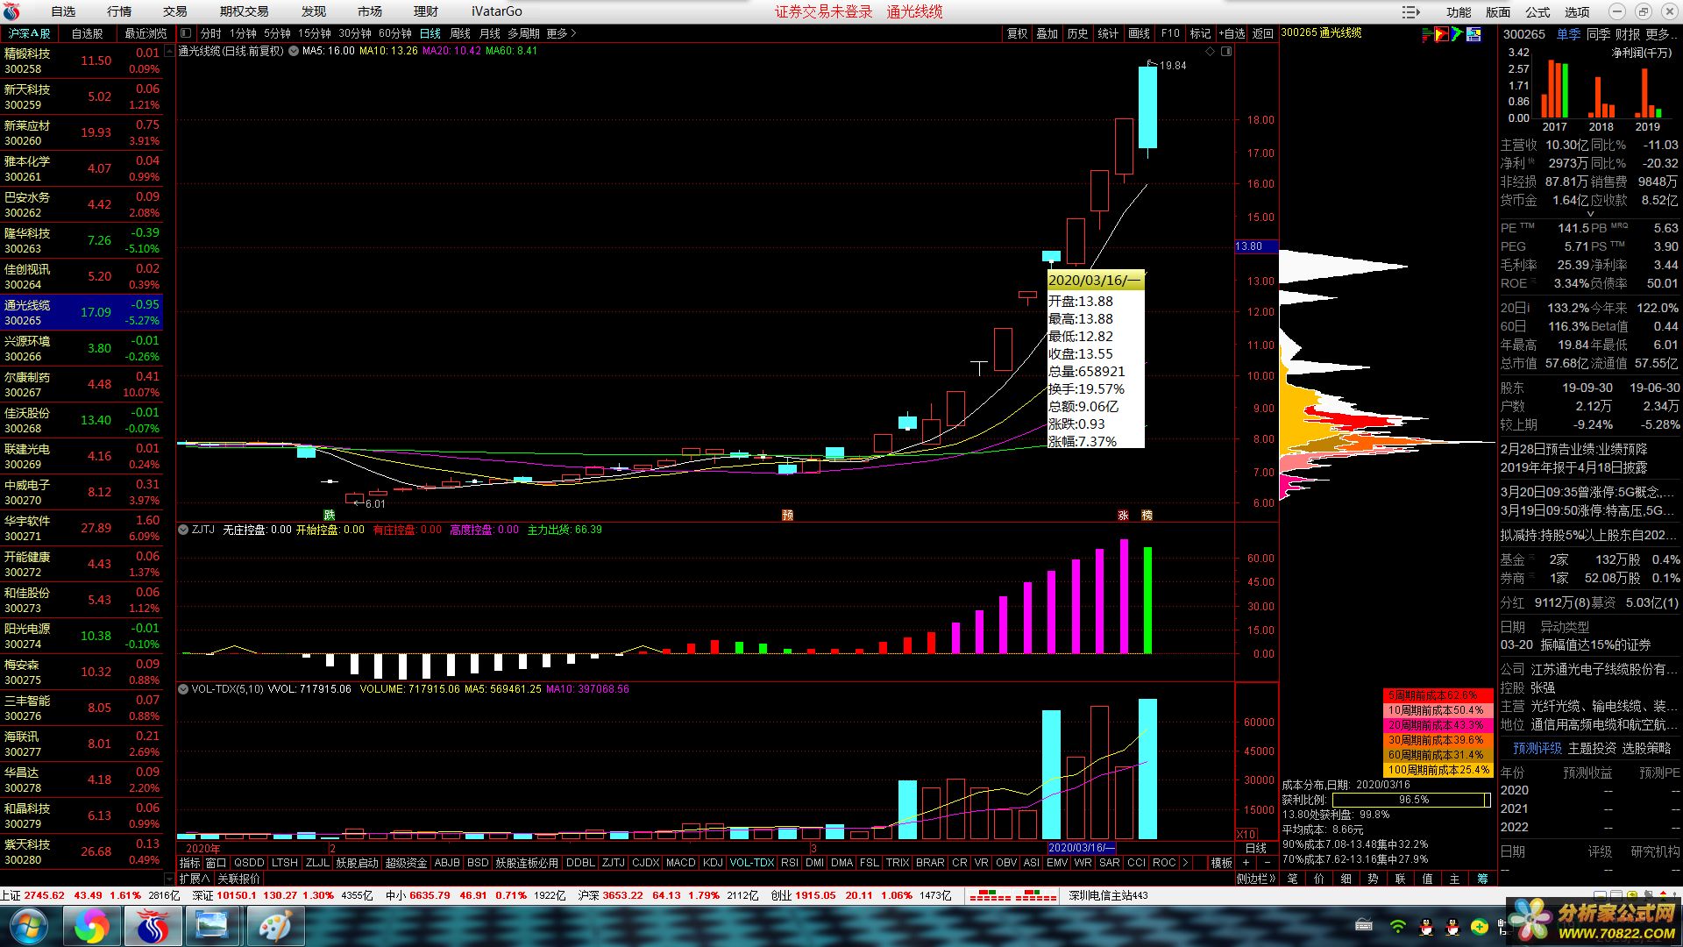Click the 榜 marker near the chart bottom

pyautogui.click(x=1147, y=515)
